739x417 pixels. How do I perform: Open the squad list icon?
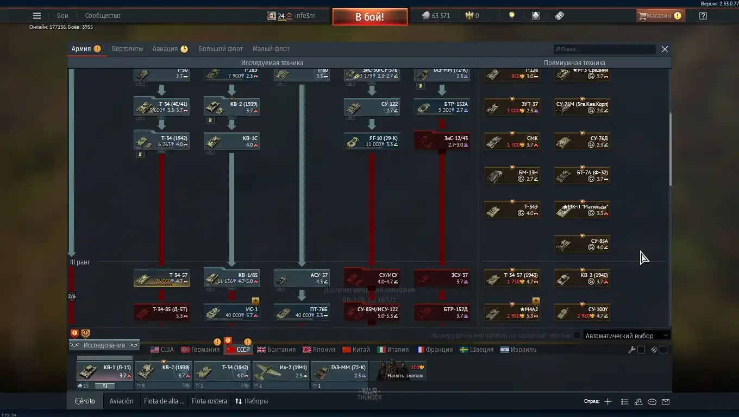[x=624, y=402]
